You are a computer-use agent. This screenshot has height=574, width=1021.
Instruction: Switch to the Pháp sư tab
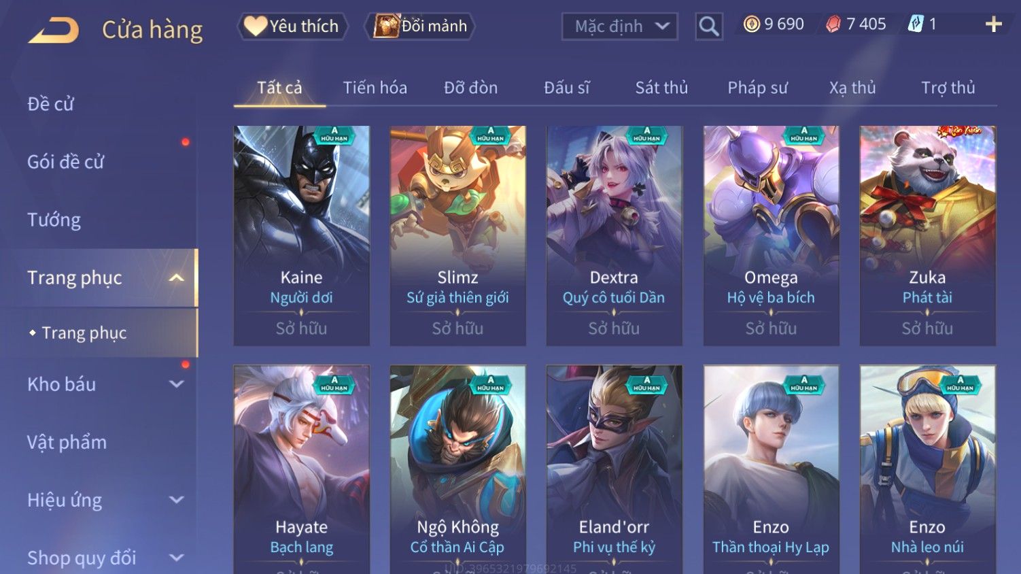[757, 88]
